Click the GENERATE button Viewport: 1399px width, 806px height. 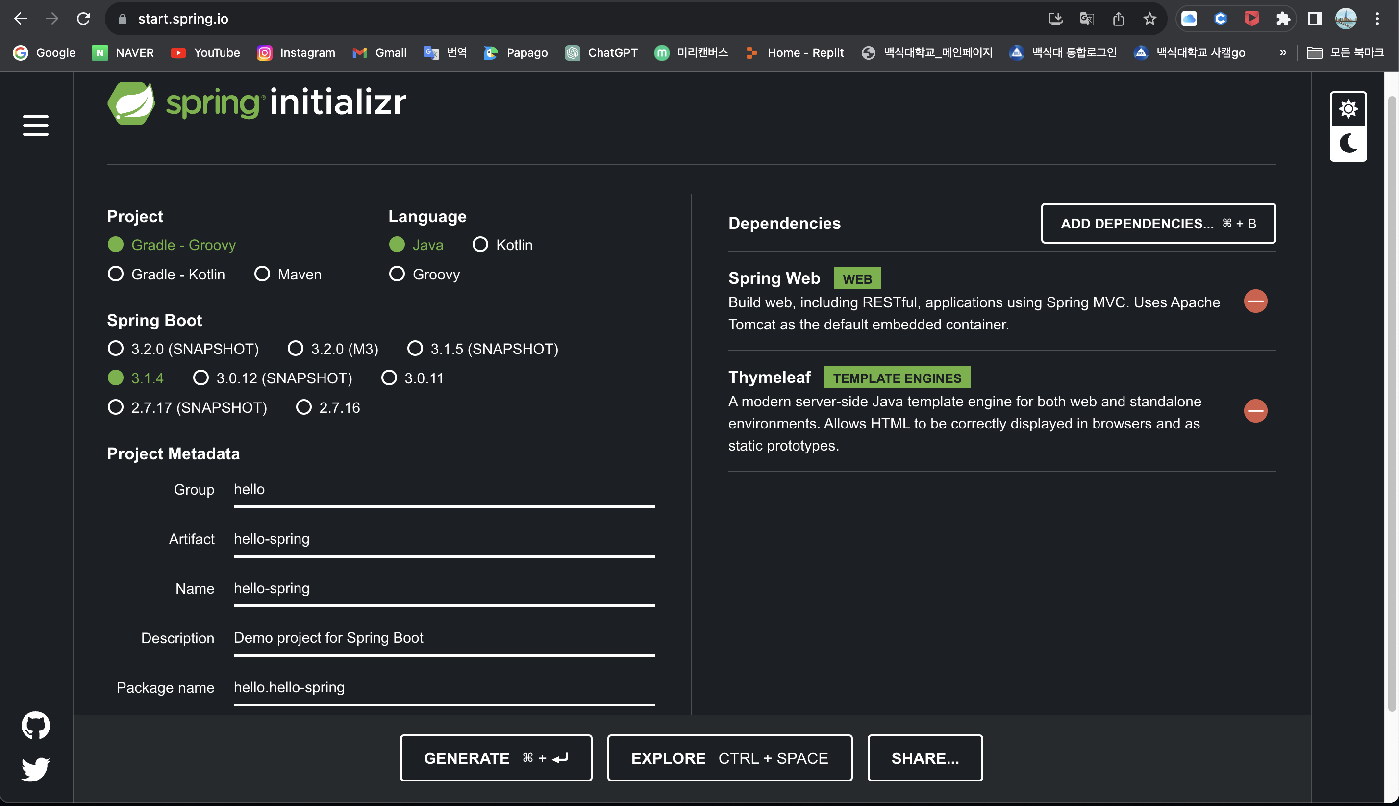tap(496, 758)
